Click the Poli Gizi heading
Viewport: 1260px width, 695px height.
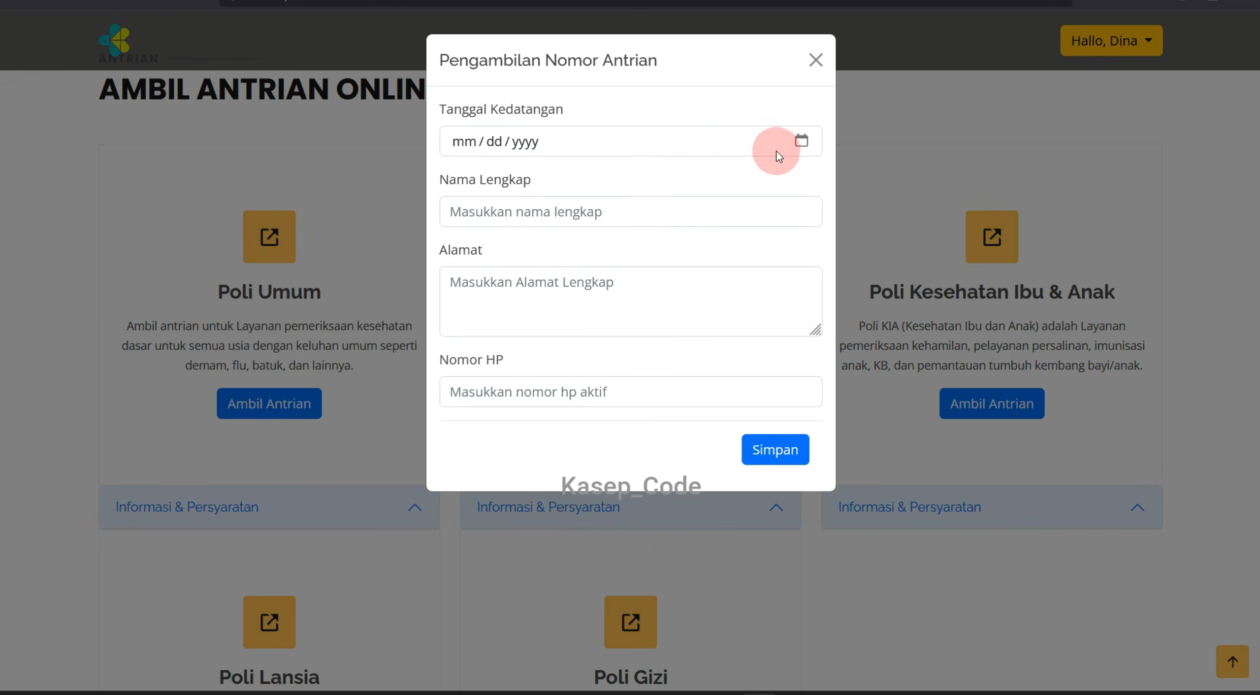pyautogui.click(x=630, y=677)
